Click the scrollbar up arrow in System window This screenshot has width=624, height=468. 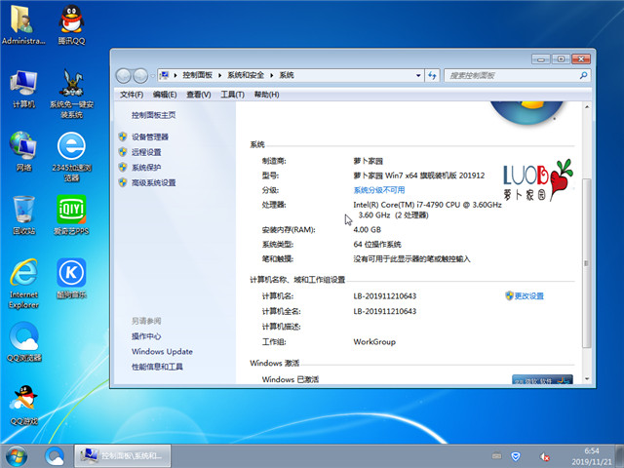click(x=587, y=107)
